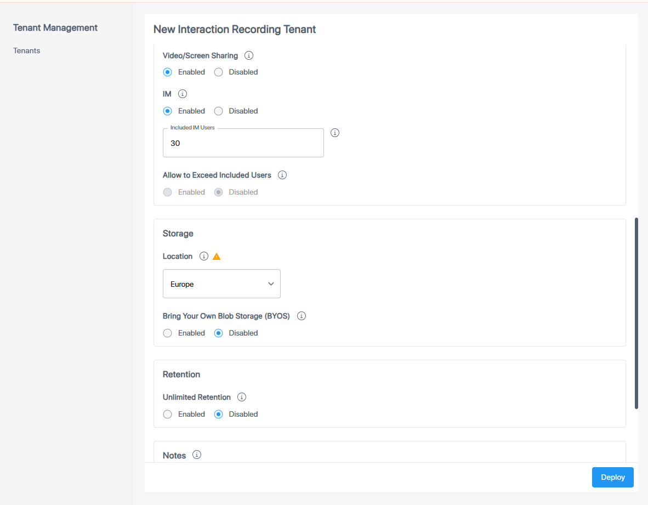The image size is (648, 505).
Task: Click info icon next to Storage Location
Action: [204, 256]
